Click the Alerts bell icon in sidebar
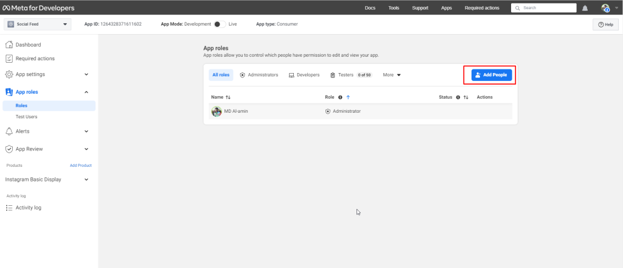 (x=9, y=131)
